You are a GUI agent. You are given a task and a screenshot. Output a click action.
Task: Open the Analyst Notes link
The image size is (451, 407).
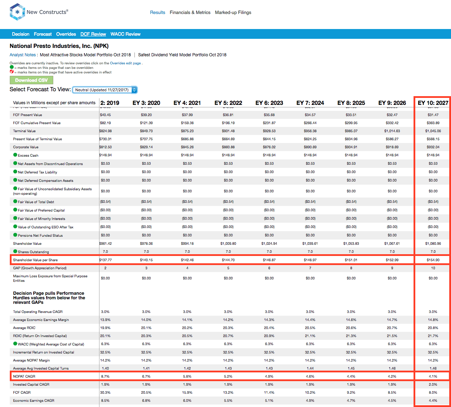23,55
